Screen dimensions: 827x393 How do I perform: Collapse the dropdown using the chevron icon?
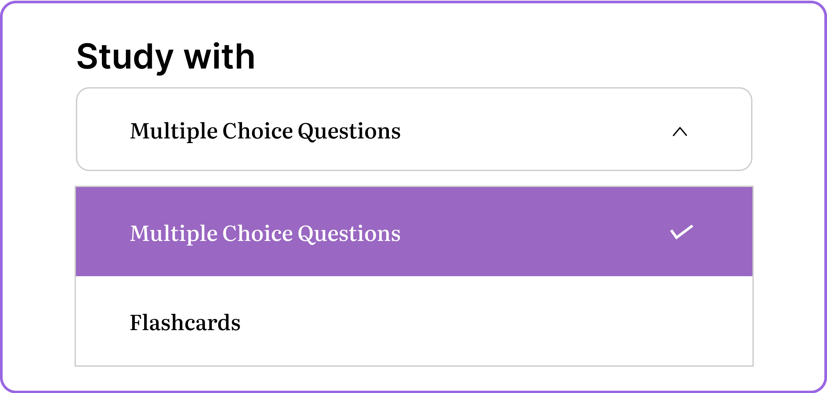click(x=680, y=132)
